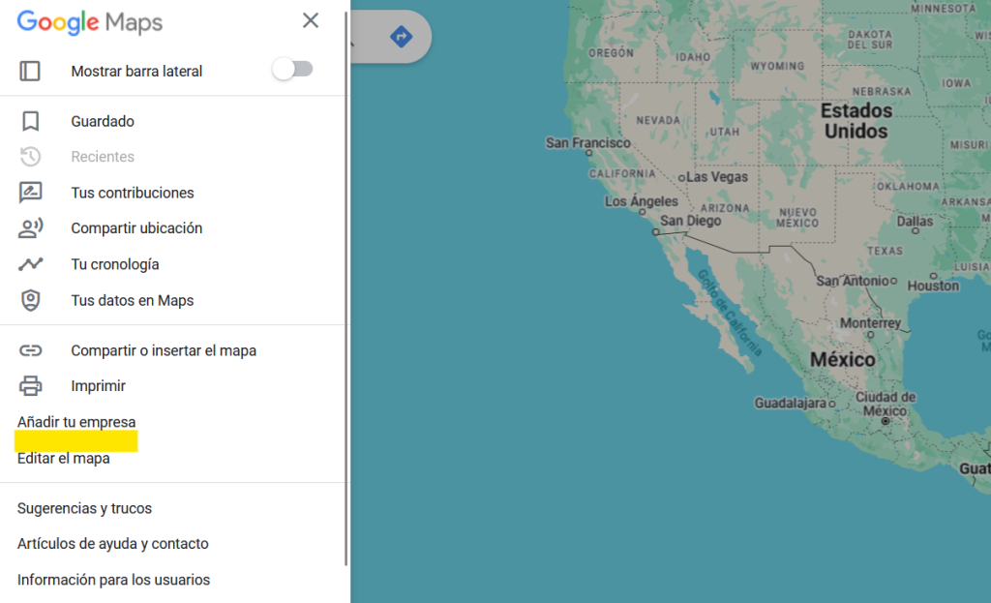Select Añadir tu empresa menu entry
The image size is (991, 603).
(x=76, y=422)
